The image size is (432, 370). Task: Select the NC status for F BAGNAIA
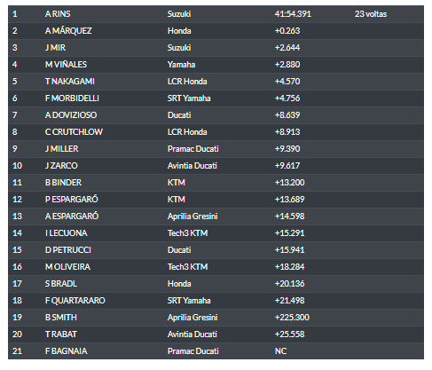click(280, 351)
